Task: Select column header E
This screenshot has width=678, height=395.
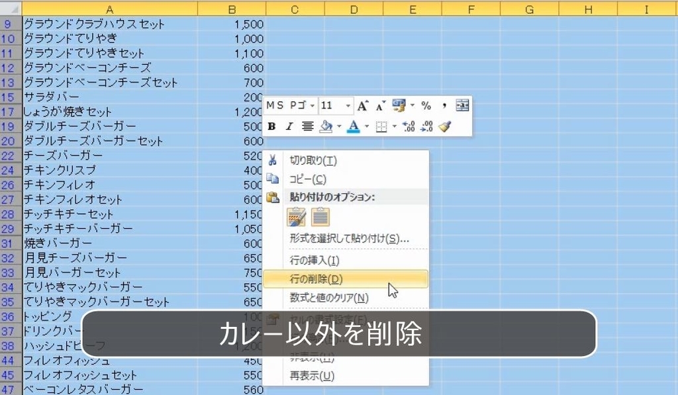Action: point(412,9)
